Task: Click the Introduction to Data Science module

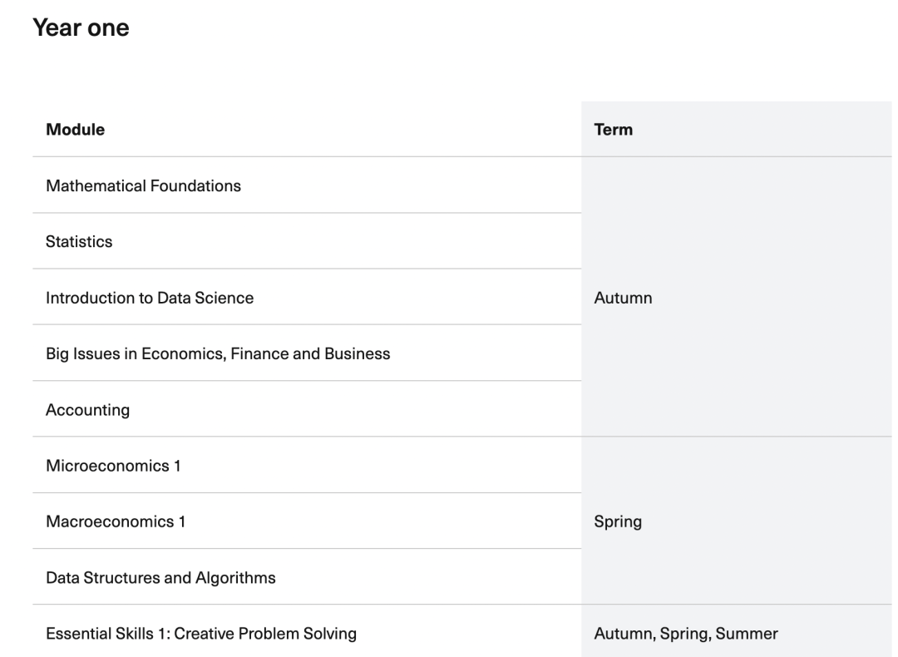Action: pyautogui.click(x=150, y=298)
